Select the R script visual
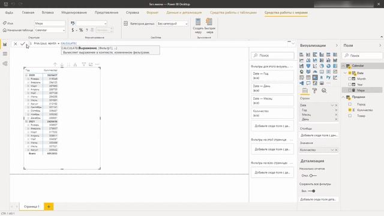The image size is (384, 216). pyautogui.click(x=322, y=77)
